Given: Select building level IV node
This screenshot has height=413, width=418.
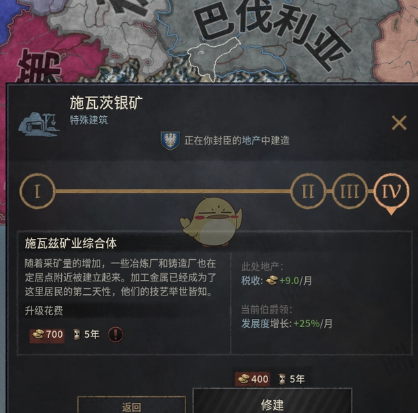Looking at the screenshot, I should click(x=391, y=191).
